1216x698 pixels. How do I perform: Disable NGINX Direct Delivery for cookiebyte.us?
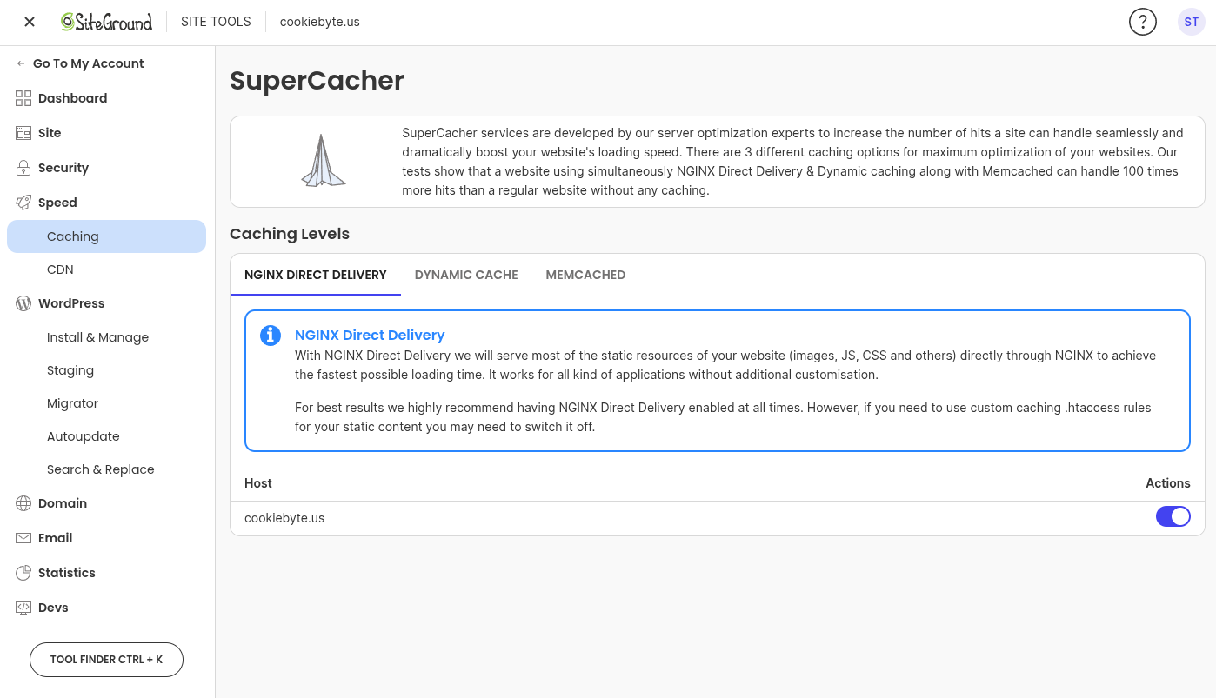click(x=1173, y=517)
